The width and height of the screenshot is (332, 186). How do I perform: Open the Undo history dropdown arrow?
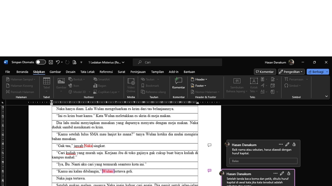(x=62, y=62)
